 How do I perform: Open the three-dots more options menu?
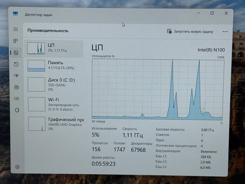point(225,32)
